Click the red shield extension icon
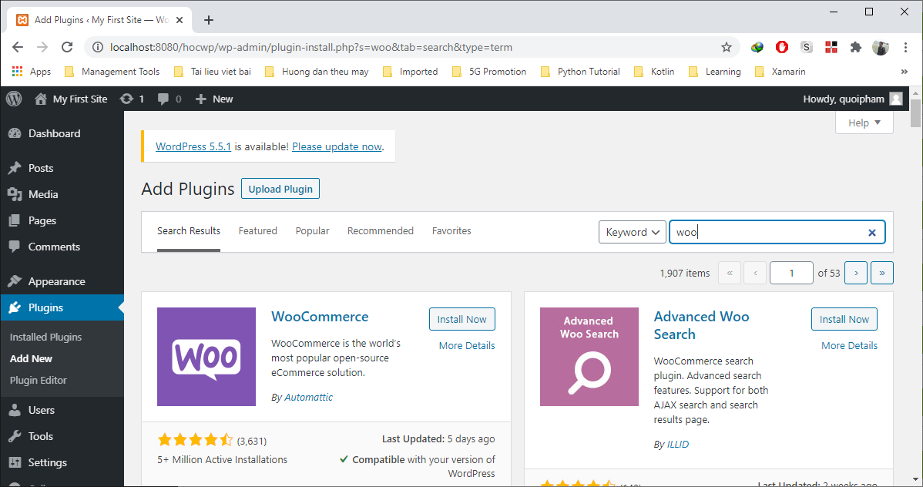Viewport: 923px width, 487px height. tap(782, 47)
